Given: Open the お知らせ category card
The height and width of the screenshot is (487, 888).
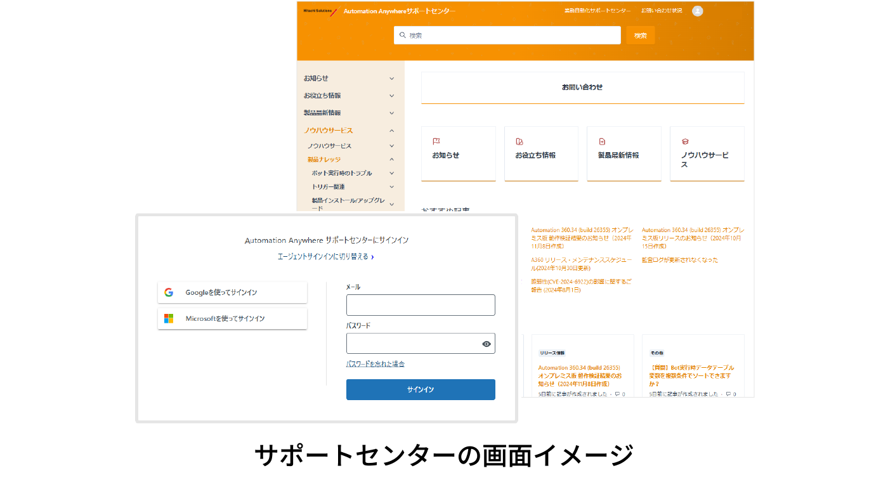Looking at the screenshot, I should (x=458, y=153).
